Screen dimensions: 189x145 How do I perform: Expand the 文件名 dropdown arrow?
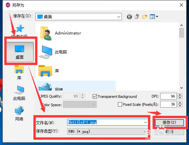pos(146,122)
